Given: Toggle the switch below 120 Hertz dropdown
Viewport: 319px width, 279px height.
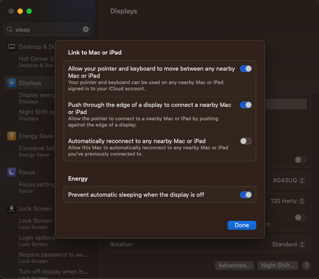Looking at the screenshot, I should pos(301,217).
